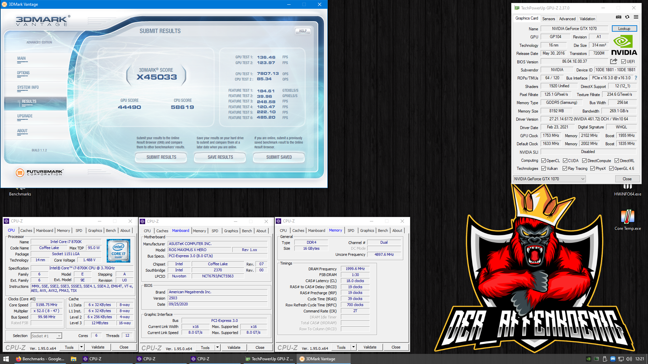The height and width of the screenshot is (364, 648).
Task: Open the Windows Start menu
Action: pos(6,359)
